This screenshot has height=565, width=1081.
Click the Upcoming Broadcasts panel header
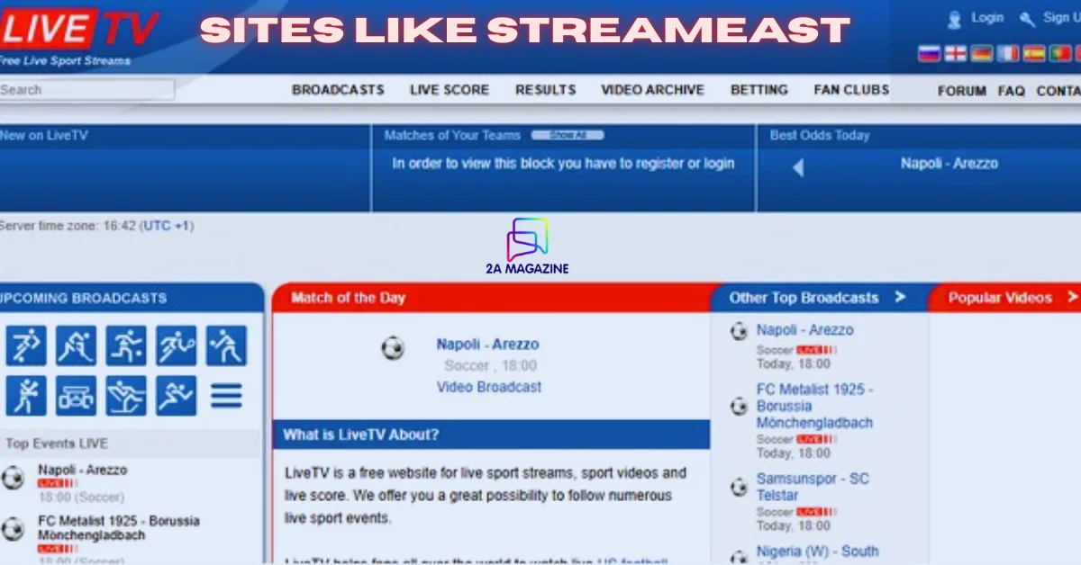pyautogui.click(x=132, y=298)
